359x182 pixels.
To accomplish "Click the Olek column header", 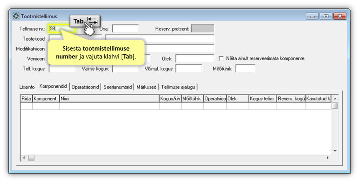I will tap(238, 99).
